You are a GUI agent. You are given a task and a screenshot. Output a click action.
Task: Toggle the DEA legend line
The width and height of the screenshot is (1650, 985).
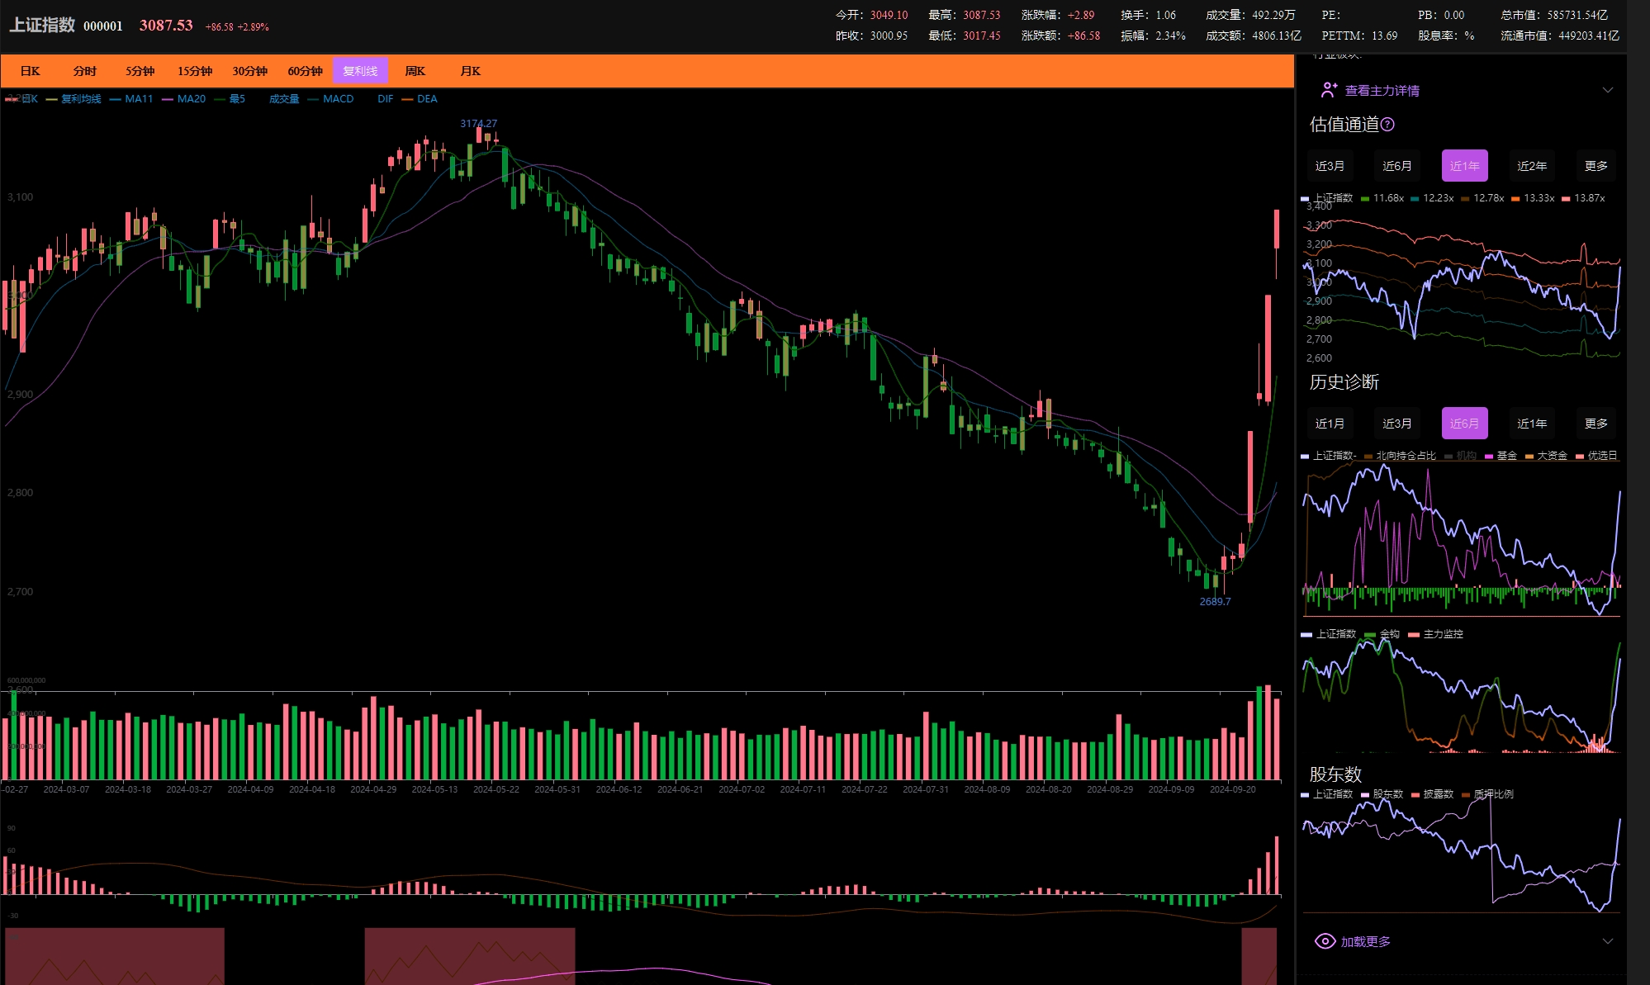[x=420, y=99]
